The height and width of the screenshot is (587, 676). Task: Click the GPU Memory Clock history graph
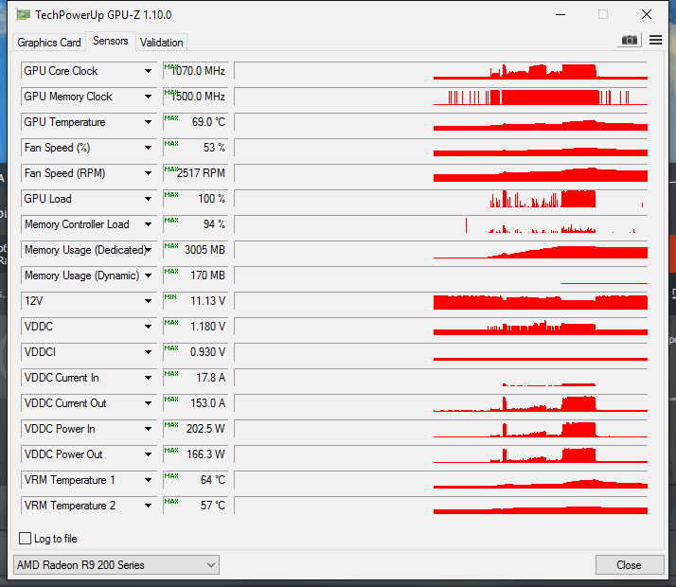(441, 97)
